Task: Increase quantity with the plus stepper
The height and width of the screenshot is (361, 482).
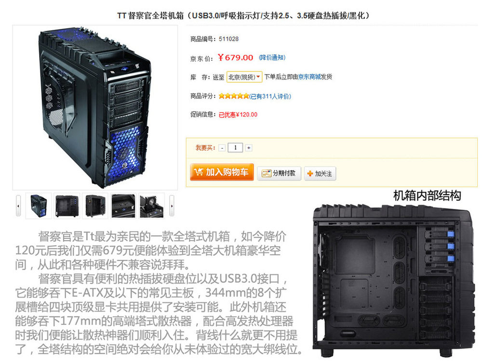Action: 249,148
